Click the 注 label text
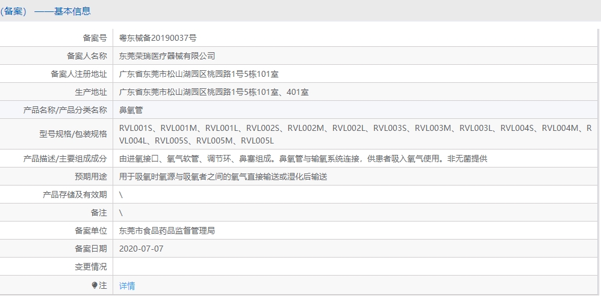 tap(103, 286)
